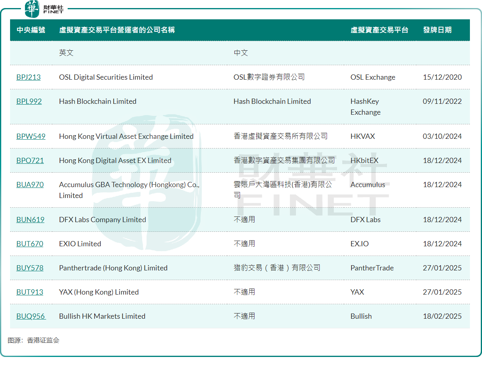Click the source caption 图源：香港证监会
Viewport: 482px width, 365px height.
pyautogui.click(x=33, y=340)
